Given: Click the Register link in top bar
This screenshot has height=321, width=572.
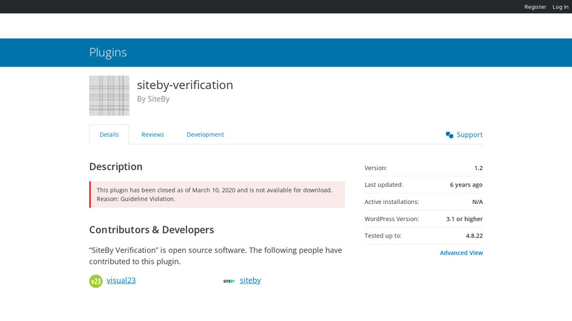Looking at the screenshot, I should click(x=535, y=7).
